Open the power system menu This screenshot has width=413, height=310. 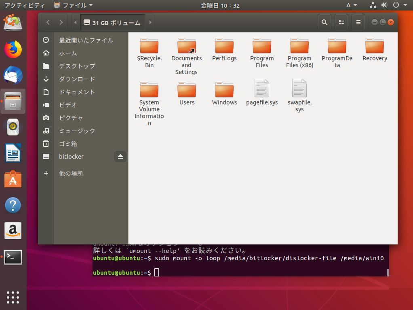click(400, 5)
